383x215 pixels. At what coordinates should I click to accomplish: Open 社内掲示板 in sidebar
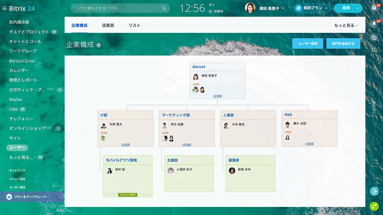19,22
